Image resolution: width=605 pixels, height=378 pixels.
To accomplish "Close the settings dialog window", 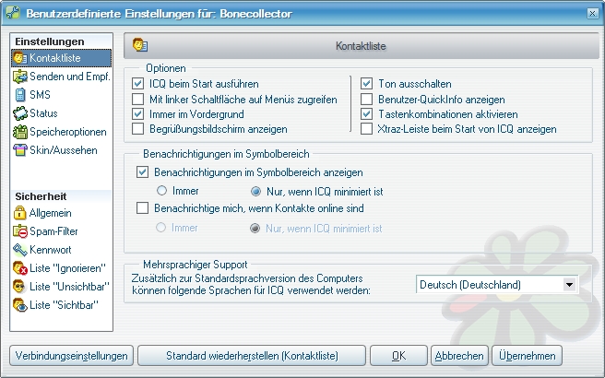I will (x=592, y=14).
